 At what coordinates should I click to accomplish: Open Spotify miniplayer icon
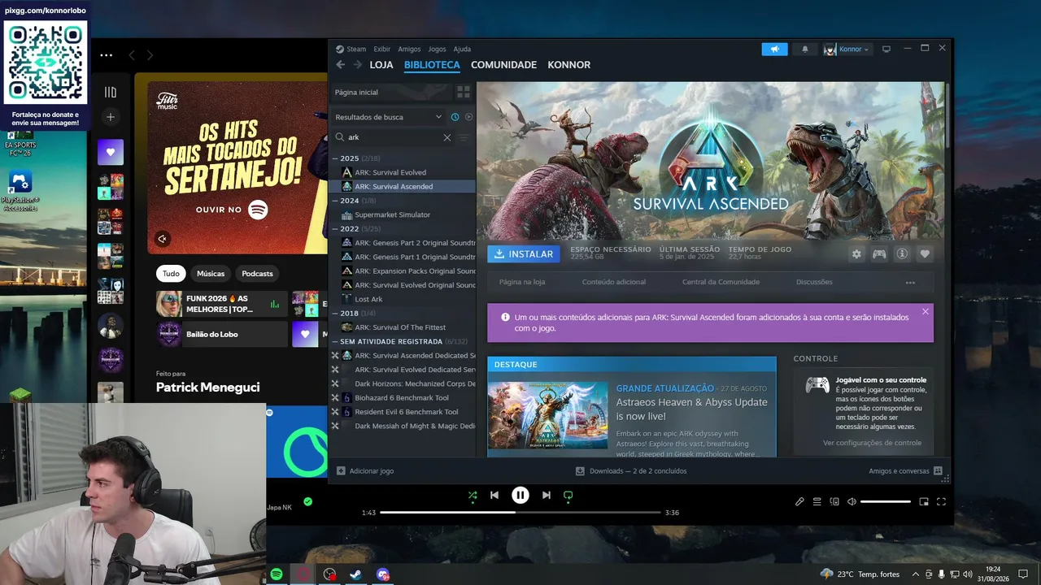click(x=924, y=501)
